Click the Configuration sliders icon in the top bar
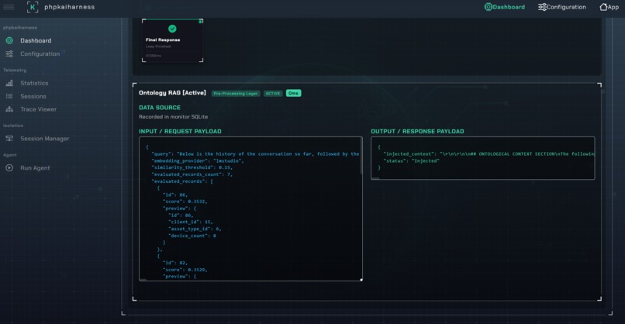Viewport: 625px width, 324px height. tap(542, 7)
